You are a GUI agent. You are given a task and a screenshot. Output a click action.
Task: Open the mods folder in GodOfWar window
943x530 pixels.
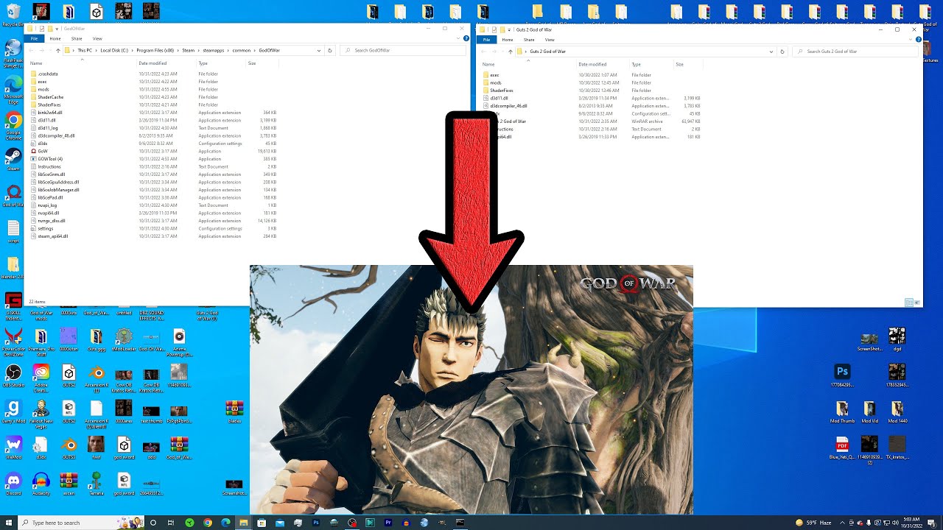[x=39, y=89]
